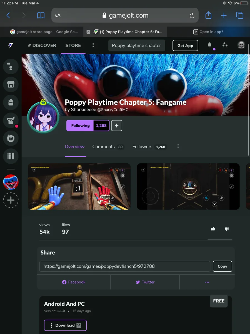Click 1,268 follower count beside Following
The height and width of the screenshot is (334, 250).
(x=101, y=126)
